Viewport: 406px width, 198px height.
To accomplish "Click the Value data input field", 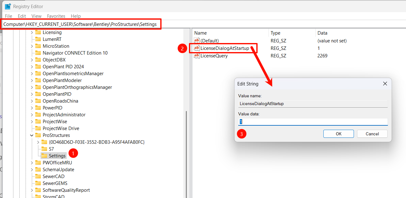I will pyautogui.click(x=313, y=122).
